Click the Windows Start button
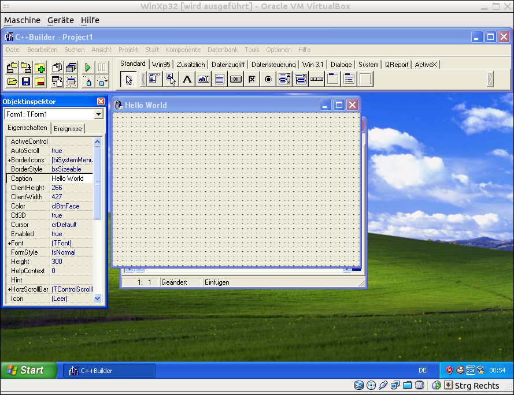514x395 pixels. coord(29,370)
